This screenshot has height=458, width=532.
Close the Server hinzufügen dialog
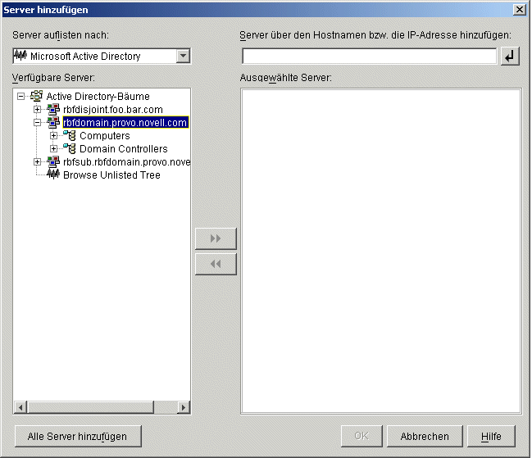(520, 10)
